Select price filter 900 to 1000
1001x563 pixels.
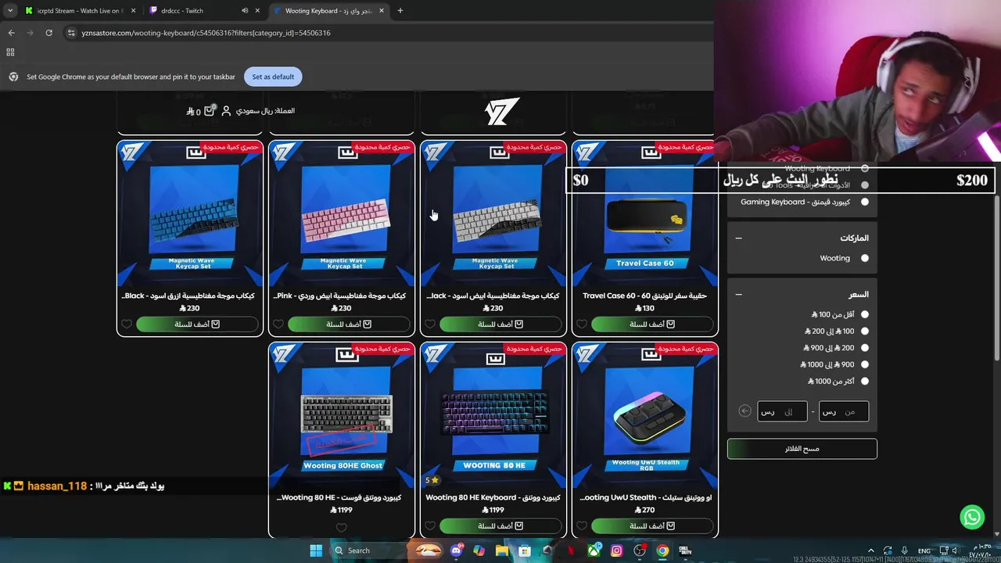coord(864,364)
